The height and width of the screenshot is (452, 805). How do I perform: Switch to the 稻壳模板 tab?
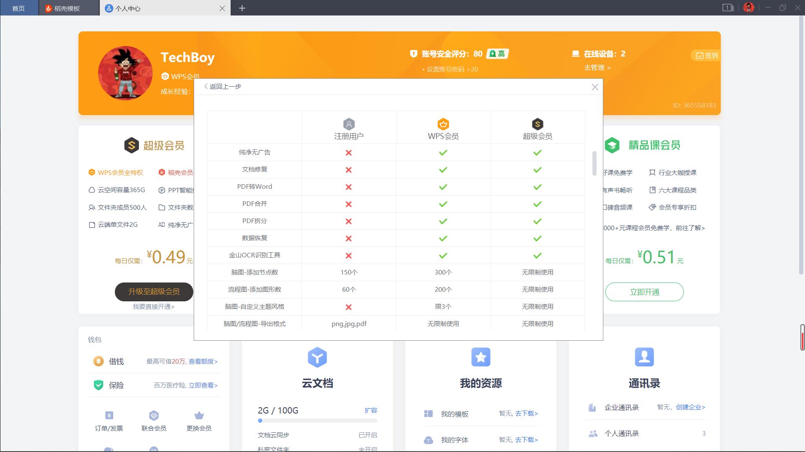[x=67, y=8]
